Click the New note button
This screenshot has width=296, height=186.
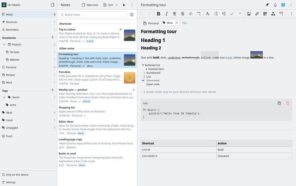[90, 5]
